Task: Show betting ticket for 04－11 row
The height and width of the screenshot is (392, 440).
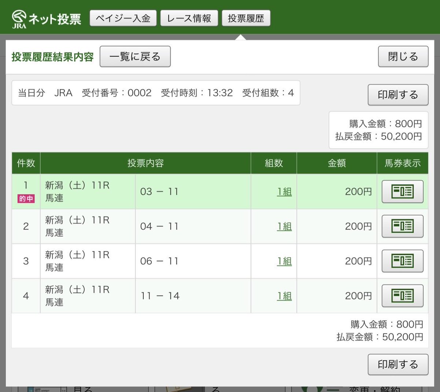Action: point(403,226)
